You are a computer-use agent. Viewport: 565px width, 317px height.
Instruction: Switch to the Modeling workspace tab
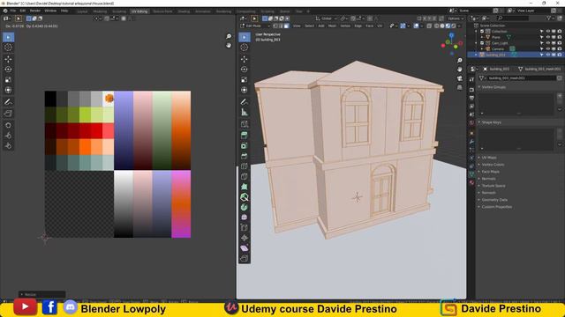(100, 11)
